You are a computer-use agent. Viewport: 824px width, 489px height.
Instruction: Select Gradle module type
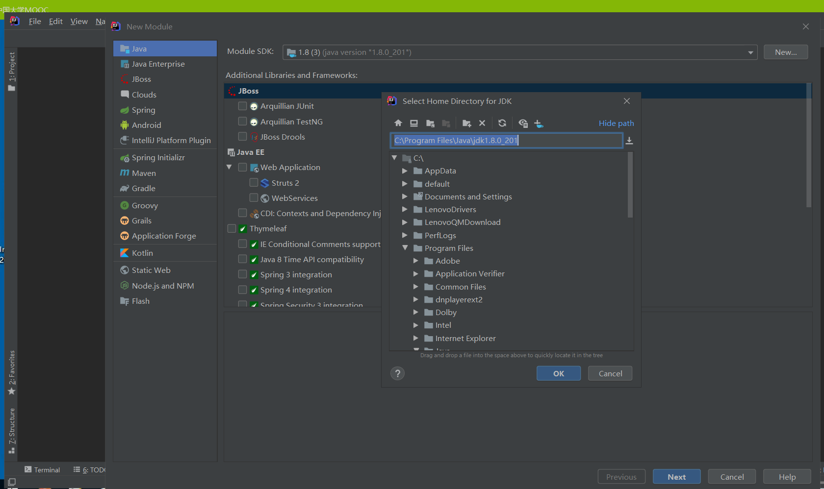point(165,188)
